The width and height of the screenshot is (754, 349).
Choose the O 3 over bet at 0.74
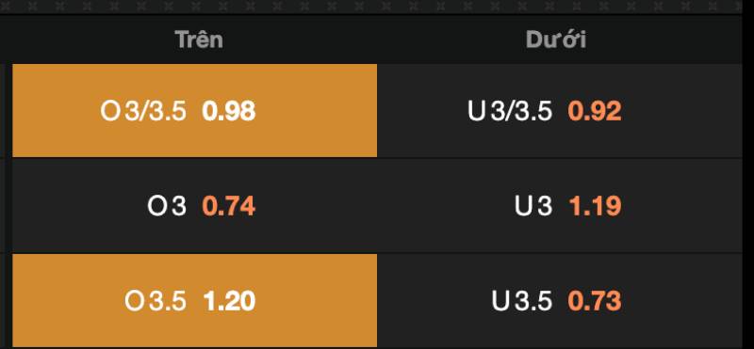[x=195, y=206]
